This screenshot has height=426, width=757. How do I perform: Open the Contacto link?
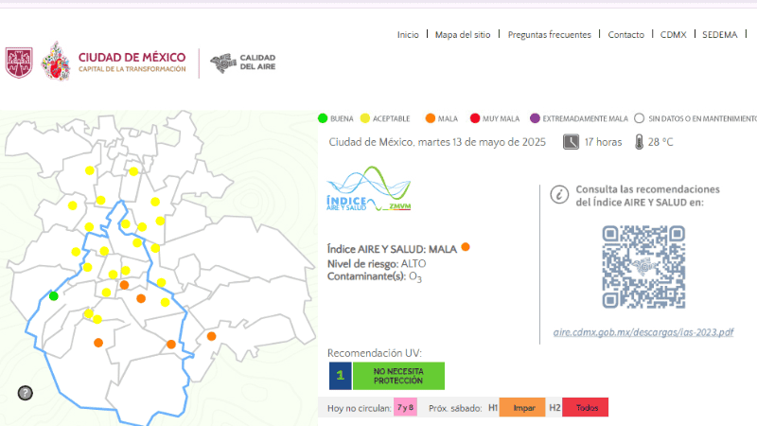click(625, 35)
